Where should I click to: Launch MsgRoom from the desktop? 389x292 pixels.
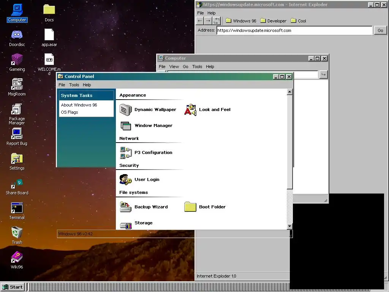click(x=17, y=87)
